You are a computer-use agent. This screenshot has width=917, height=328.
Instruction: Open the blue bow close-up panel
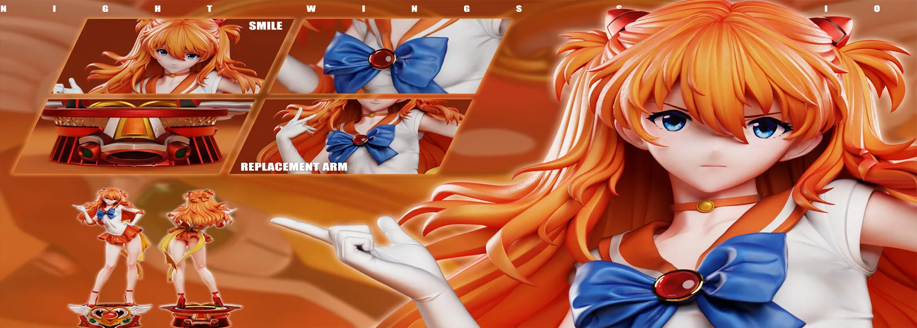click(389, 57)
